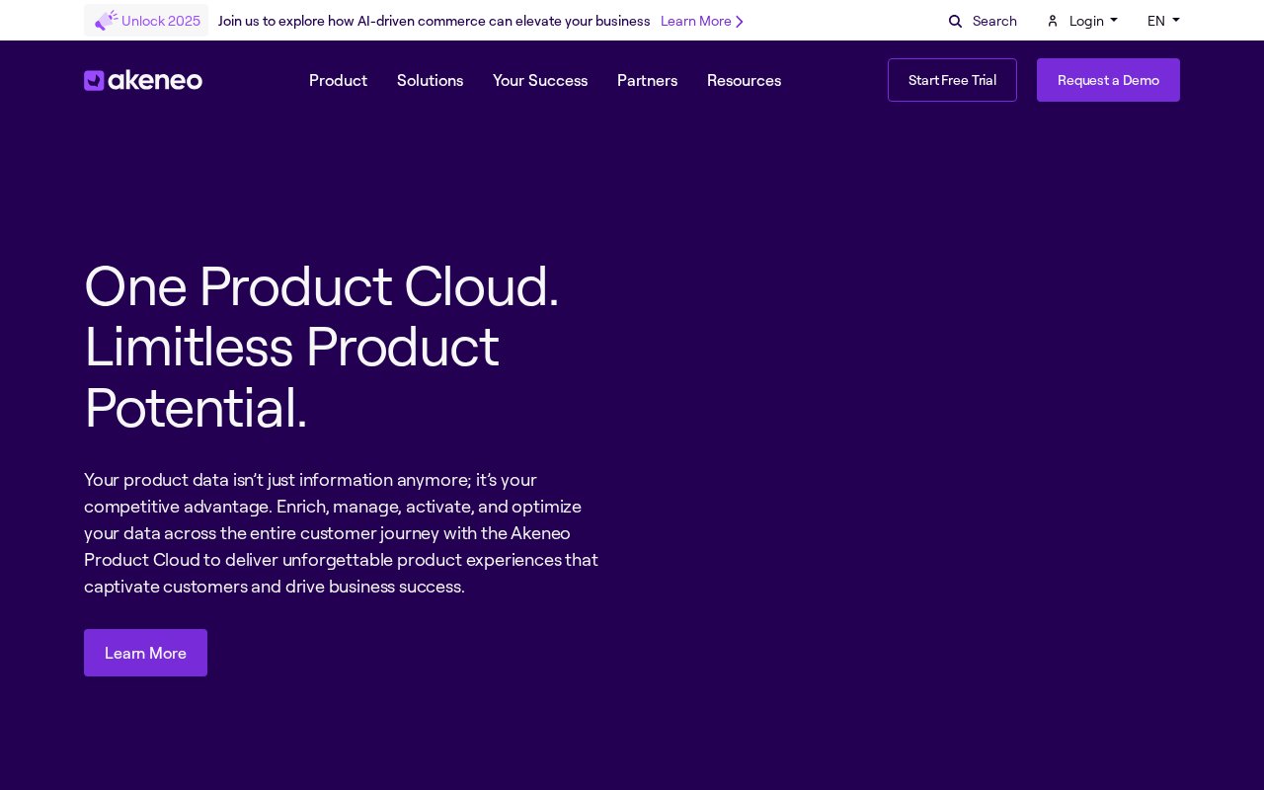Click the banner text about AI-driven commerce
The height and width of the screenshot is (790, 1264).
click(x=434, y=21)
